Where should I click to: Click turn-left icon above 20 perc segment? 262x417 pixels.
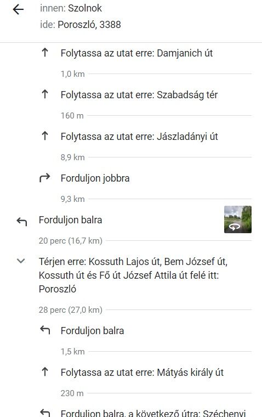click(22, 221)
